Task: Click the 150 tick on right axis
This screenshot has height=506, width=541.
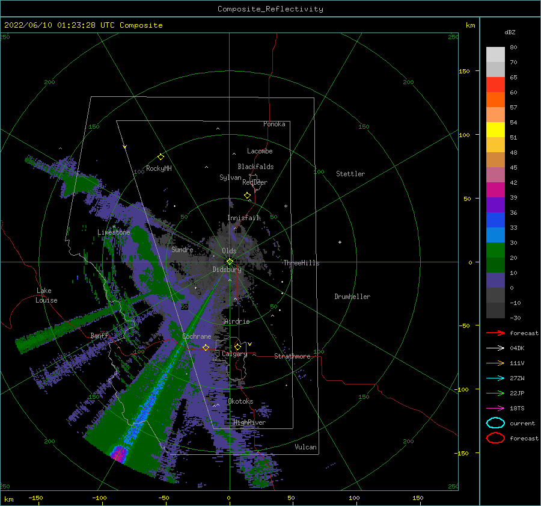Action: 464,71
